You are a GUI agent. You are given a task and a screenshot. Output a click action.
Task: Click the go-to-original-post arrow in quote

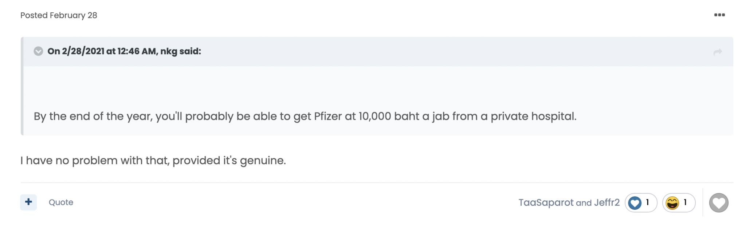pyautogui.click(x=717, y=52)
